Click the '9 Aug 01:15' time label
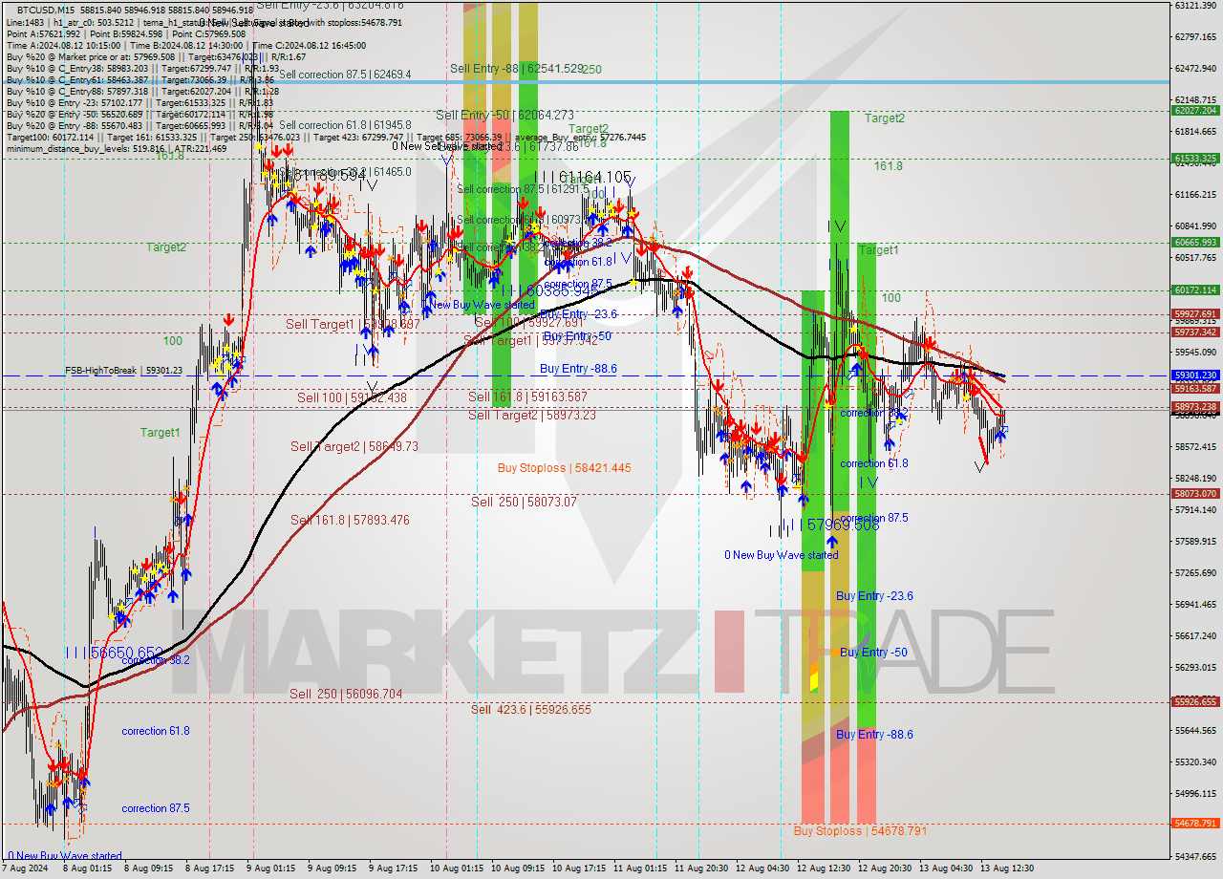This screenshot has width=1223, height=879. point(270,868)
